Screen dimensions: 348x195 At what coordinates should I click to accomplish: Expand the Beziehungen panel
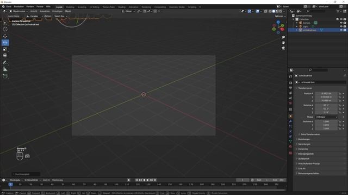[x=304, y=139]
